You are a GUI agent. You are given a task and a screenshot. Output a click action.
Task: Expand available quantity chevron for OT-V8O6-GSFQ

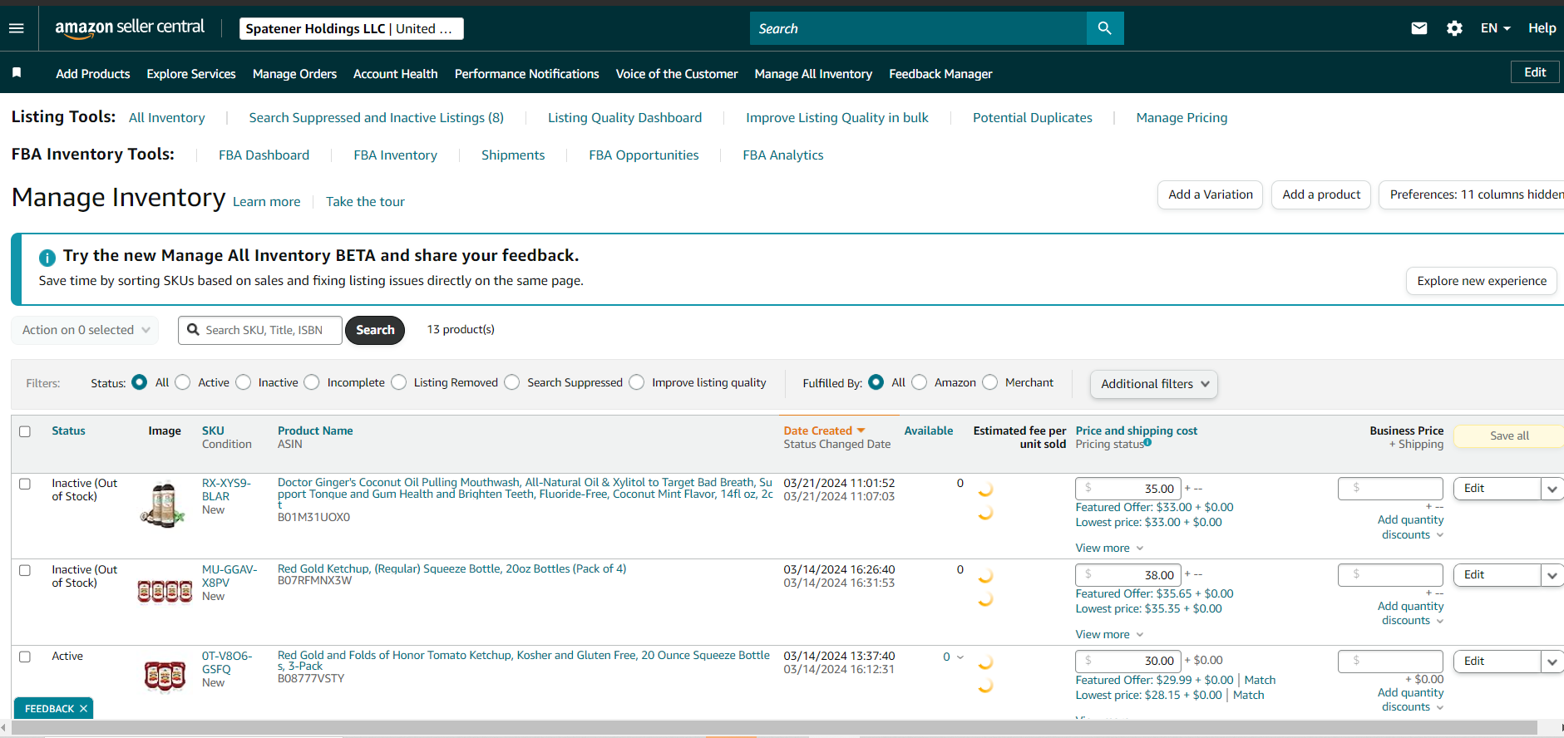[x=960, y=657]
